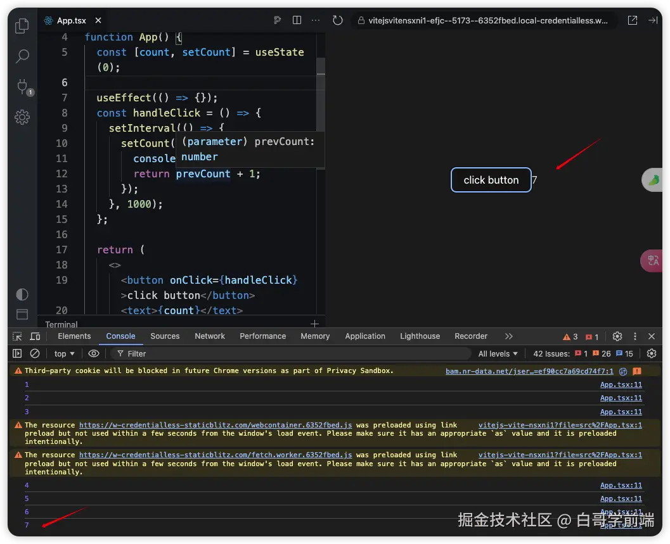
Task: Open App.tsx:11 link for log 1
Action: (x=621, y=385)
